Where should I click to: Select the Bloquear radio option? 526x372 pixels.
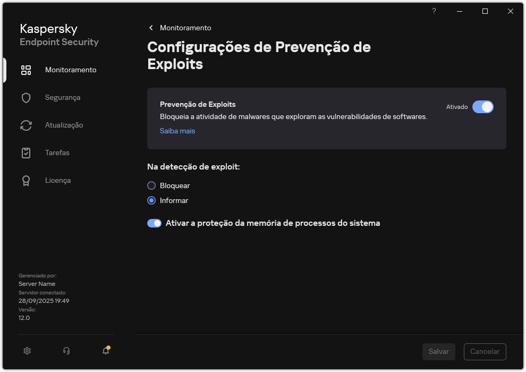(151, 185)
